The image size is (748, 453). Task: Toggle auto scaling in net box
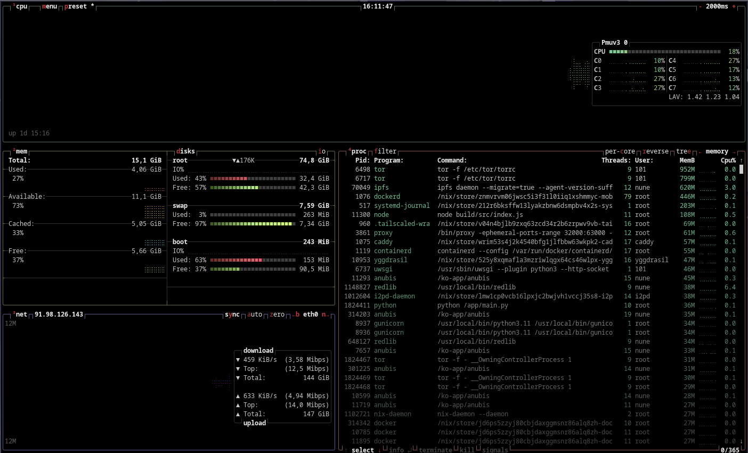click(255, 314)
